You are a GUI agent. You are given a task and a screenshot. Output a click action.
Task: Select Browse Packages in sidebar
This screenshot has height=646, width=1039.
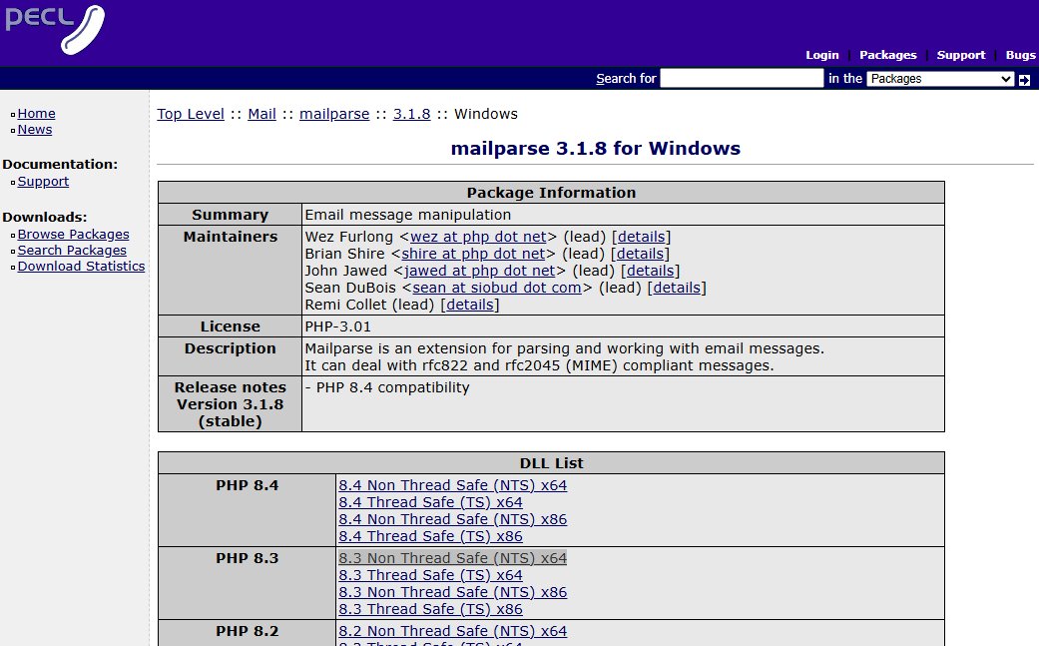tap(73, 235)
